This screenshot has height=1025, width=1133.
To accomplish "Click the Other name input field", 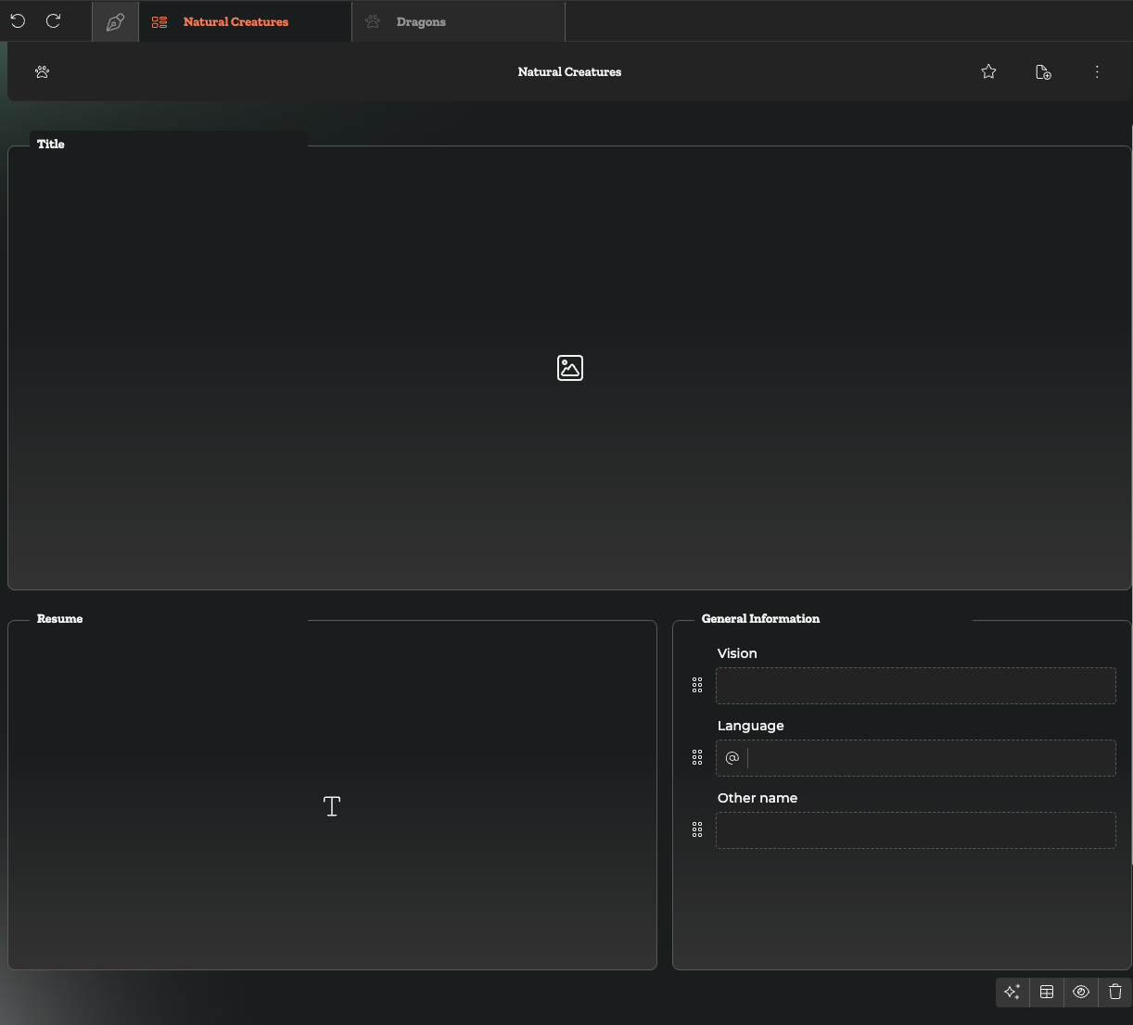I will pos(915,830).
